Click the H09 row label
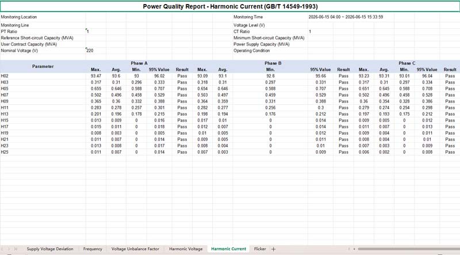 (5, 101)
